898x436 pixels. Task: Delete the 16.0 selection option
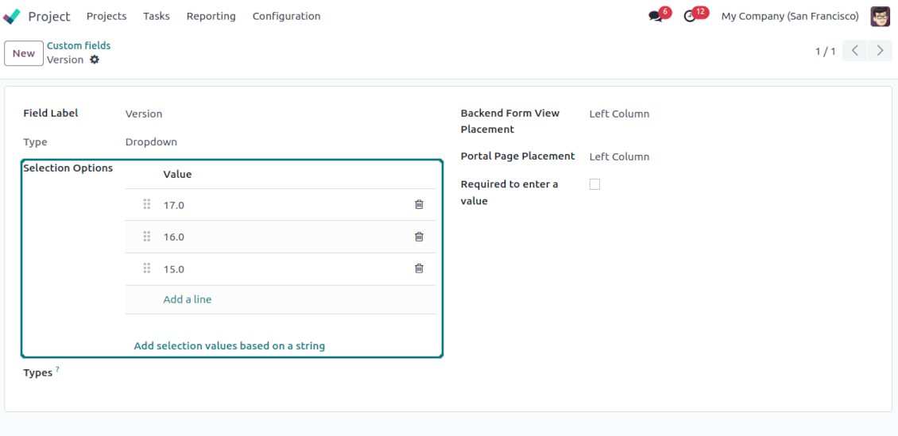419,237
